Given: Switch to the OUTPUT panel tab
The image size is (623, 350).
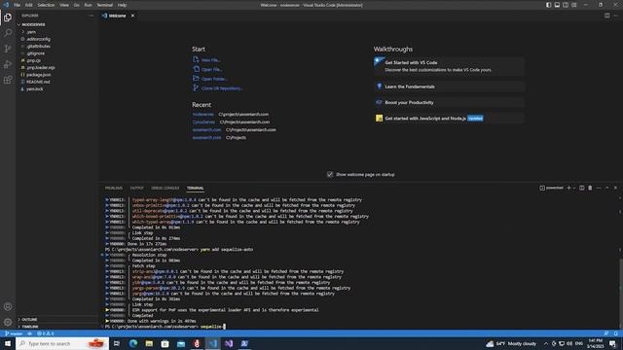Looking at the screenshot, I should click(136, 188).
